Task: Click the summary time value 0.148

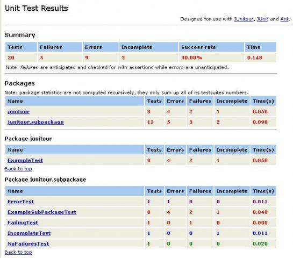Action: [x=254, y=58]
